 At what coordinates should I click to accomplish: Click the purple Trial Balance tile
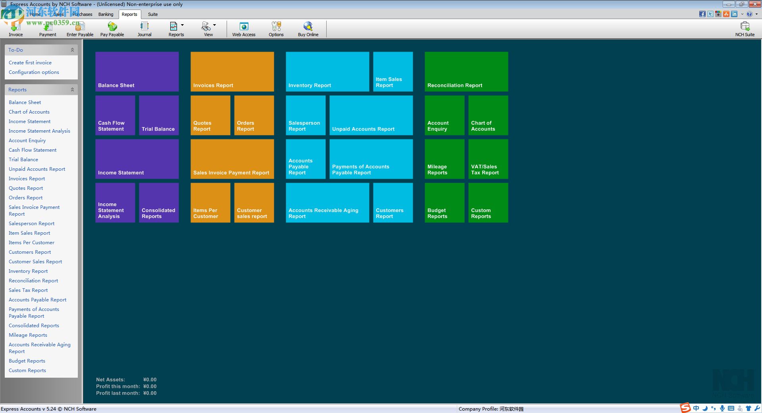(159, 115)
